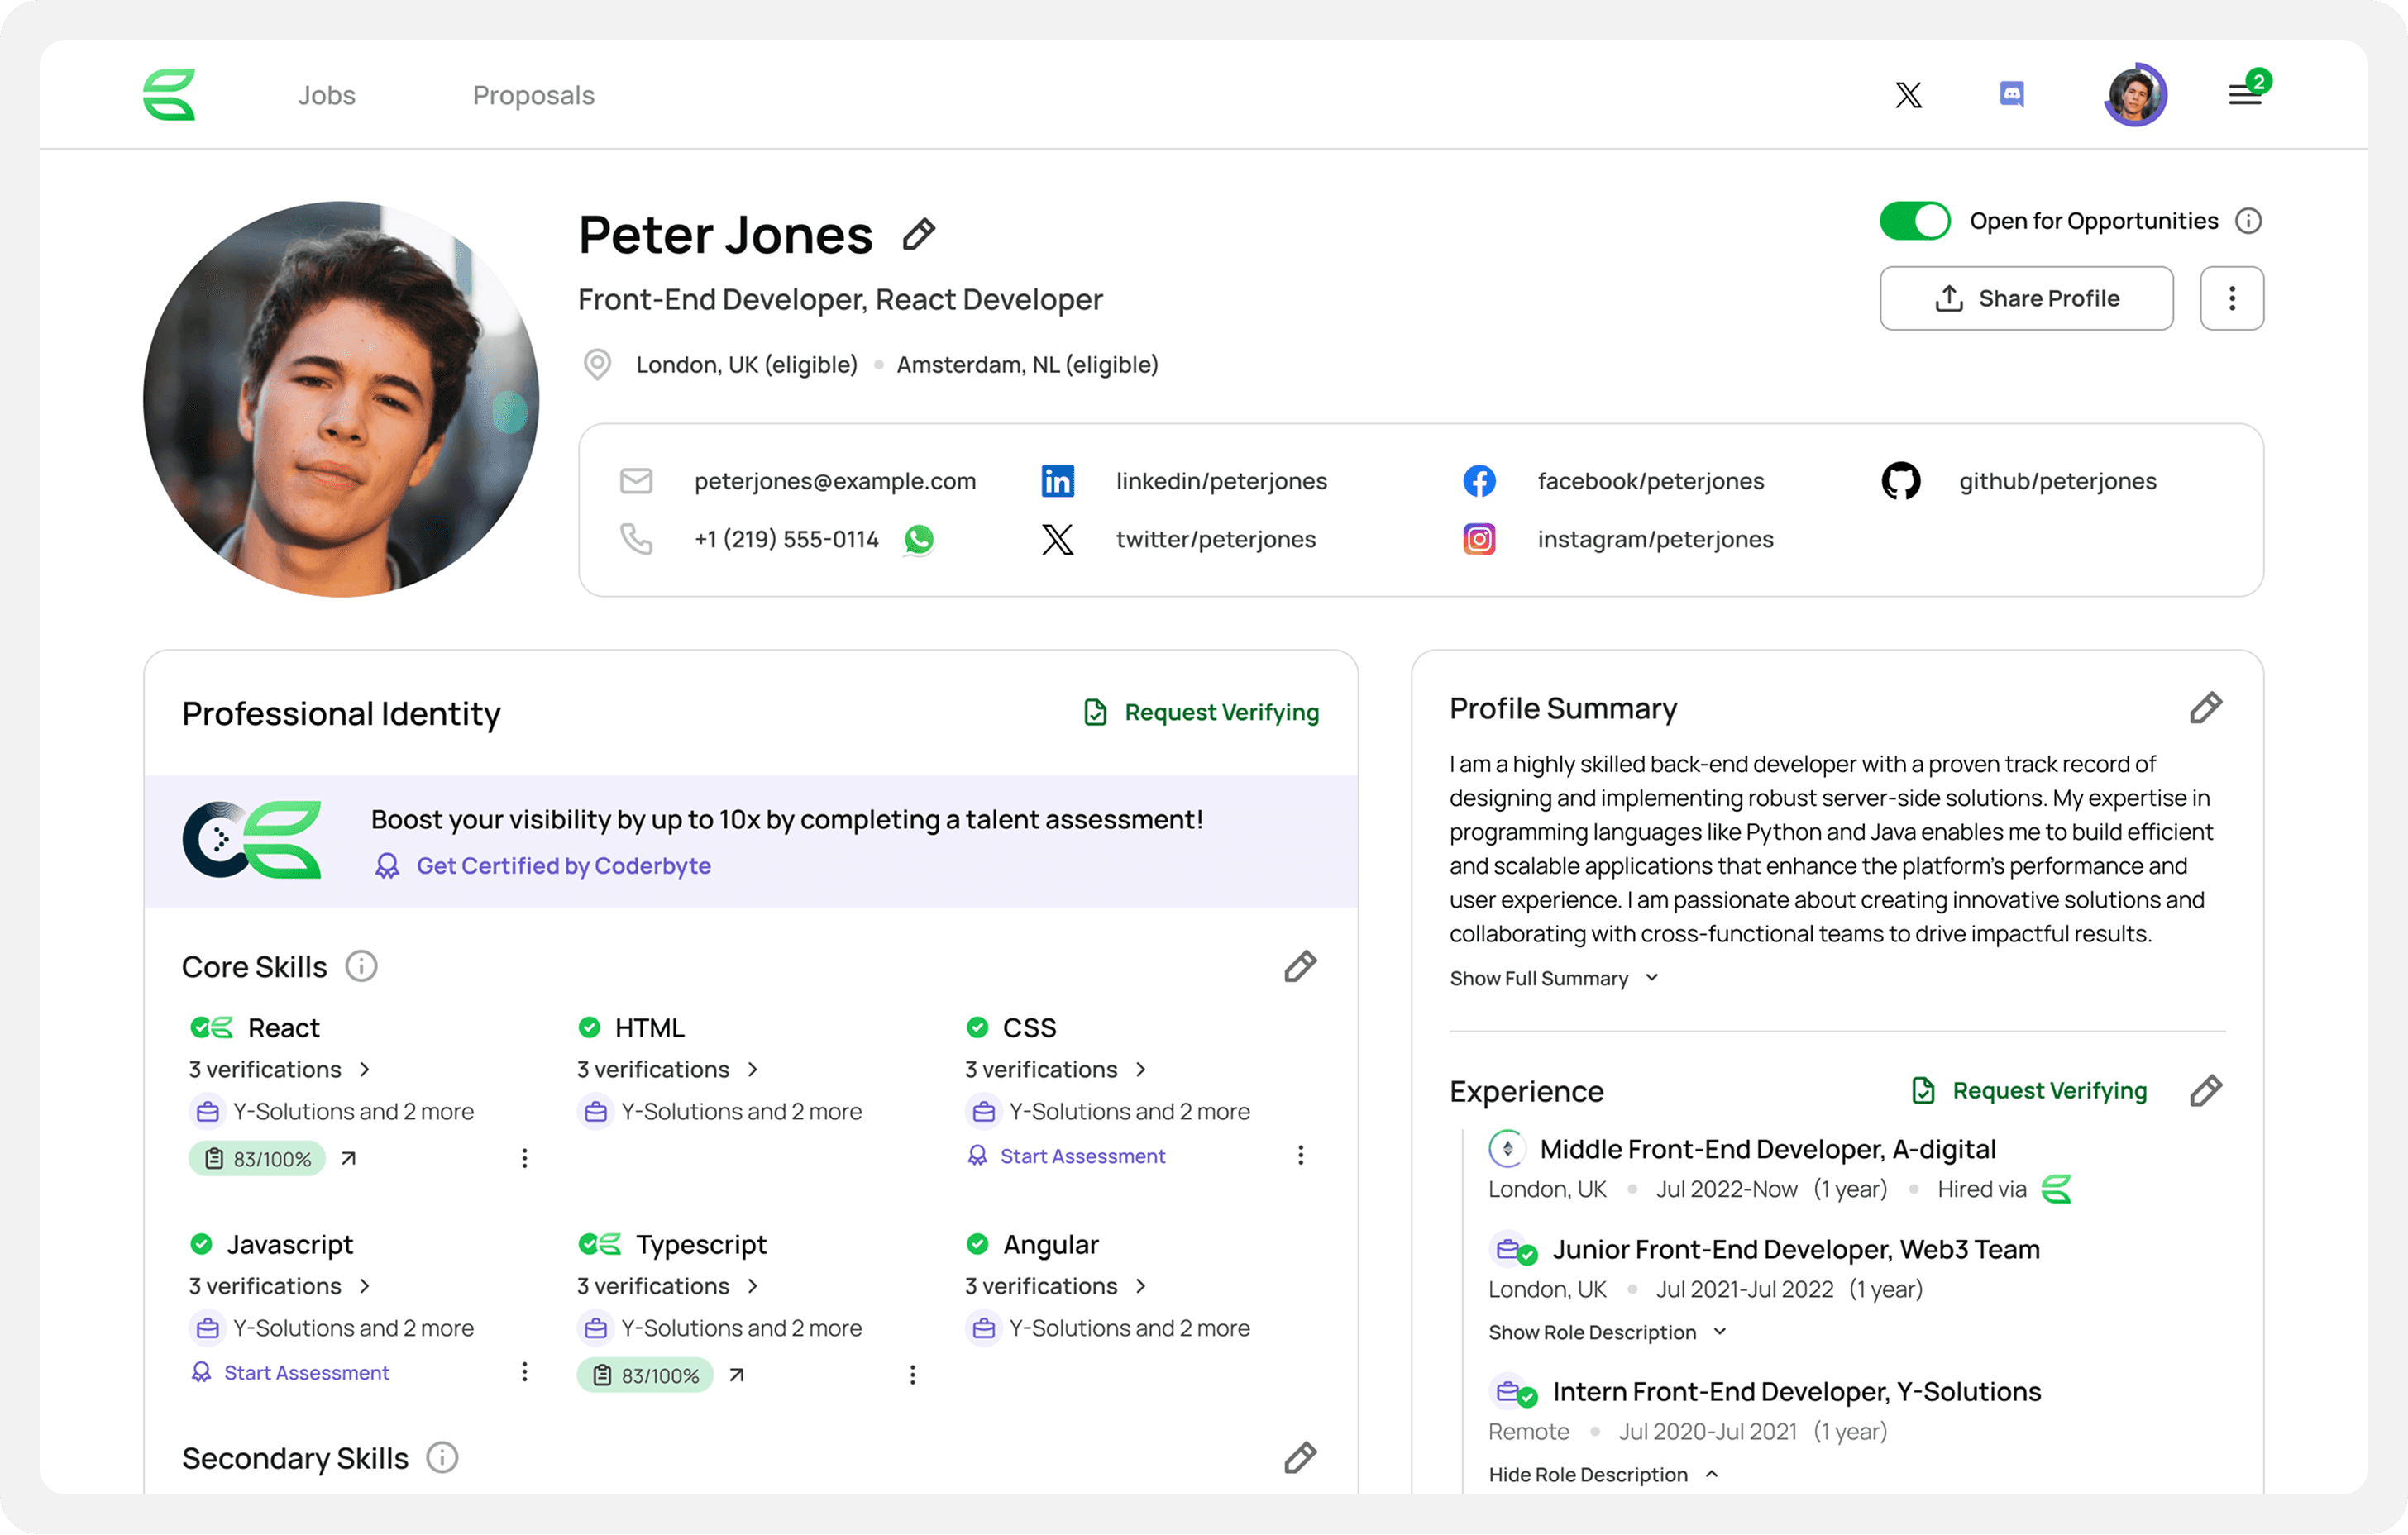Viewport: 2408px width, 1535px height.
Task: Click the pencil icon next to Peter Jones
Action: [918, 235]
